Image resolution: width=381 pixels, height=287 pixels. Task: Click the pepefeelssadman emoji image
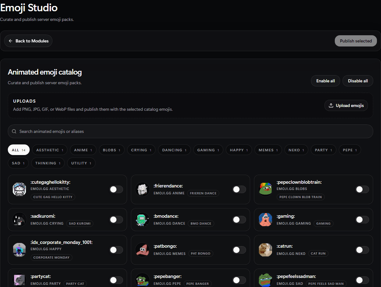(x=265, y=280)
